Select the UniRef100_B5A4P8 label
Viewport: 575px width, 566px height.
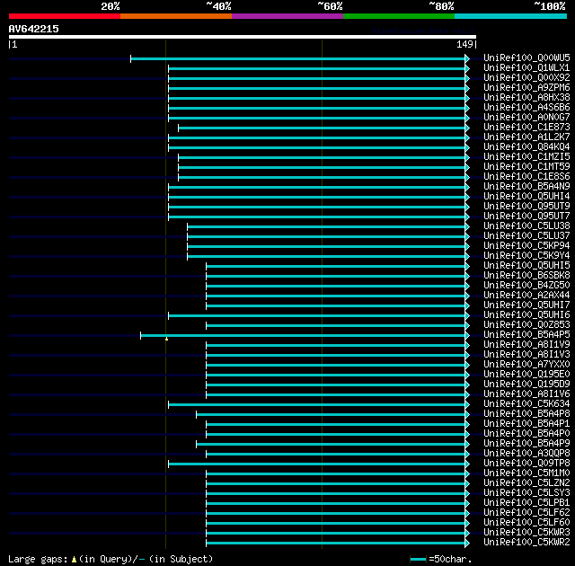pos(526,414)
